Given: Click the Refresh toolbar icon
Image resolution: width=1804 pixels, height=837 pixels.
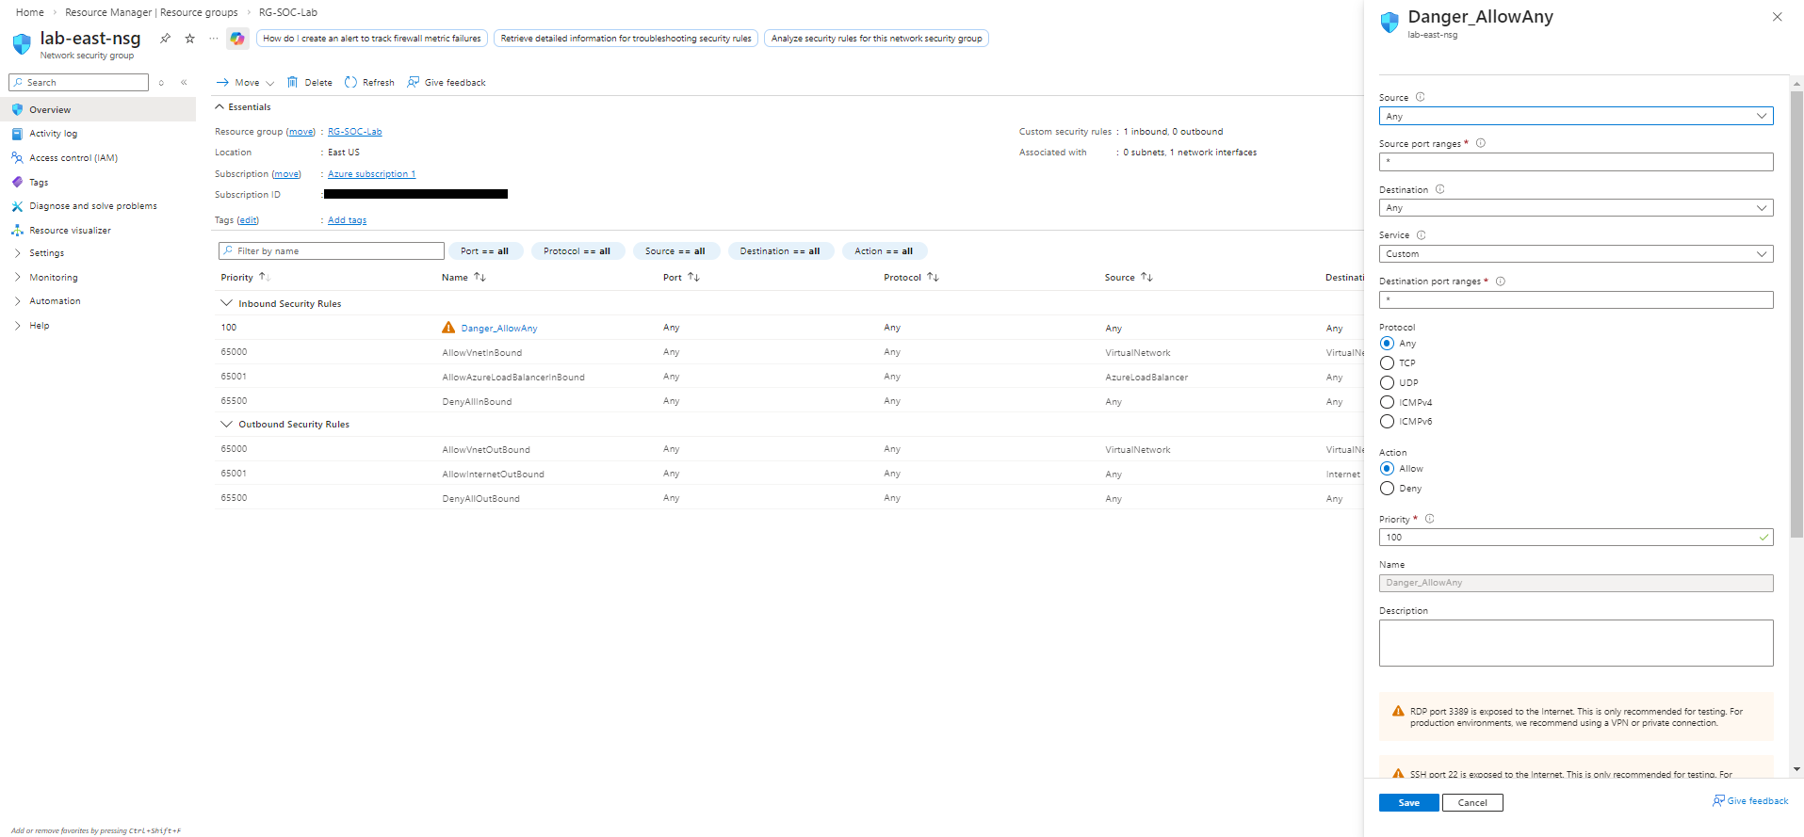Looking at the screenshot, I should 350,82.
